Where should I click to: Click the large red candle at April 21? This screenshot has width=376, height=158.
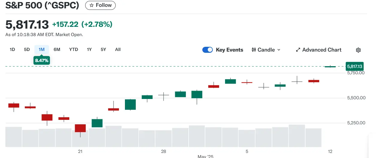coord(80,128)
